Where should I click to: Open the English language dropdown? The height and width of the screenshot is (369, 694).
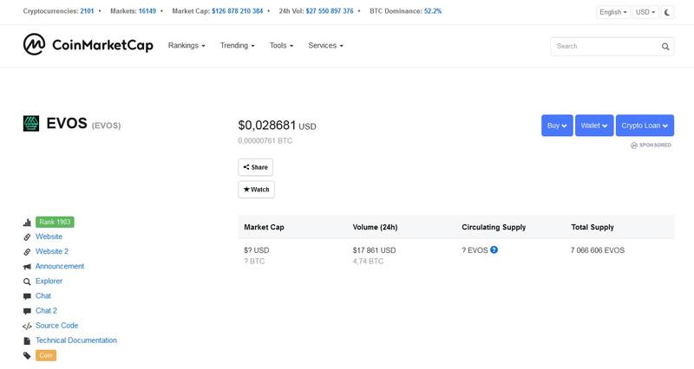(613, 12)
